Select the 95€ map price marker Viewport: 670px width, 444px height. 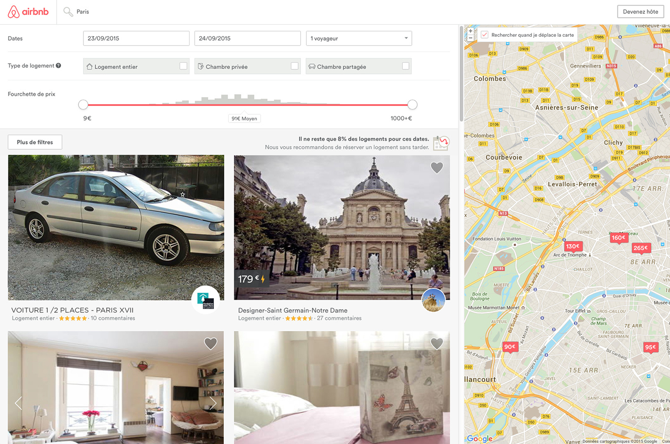click(651, 347)
